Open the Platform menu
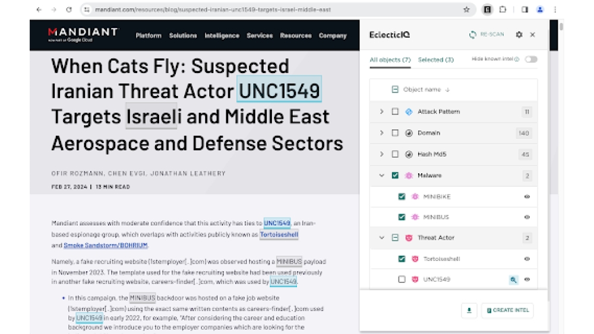Viewport: 594px width, 334px height. 148,36
